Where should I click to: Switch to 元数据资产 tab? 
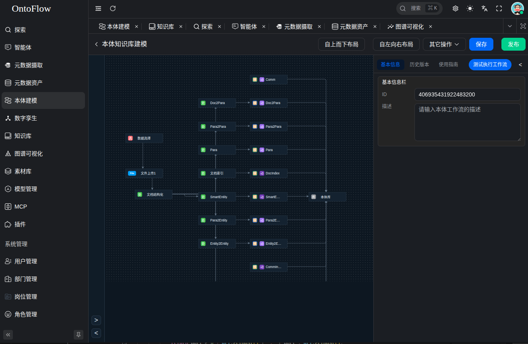350,27
